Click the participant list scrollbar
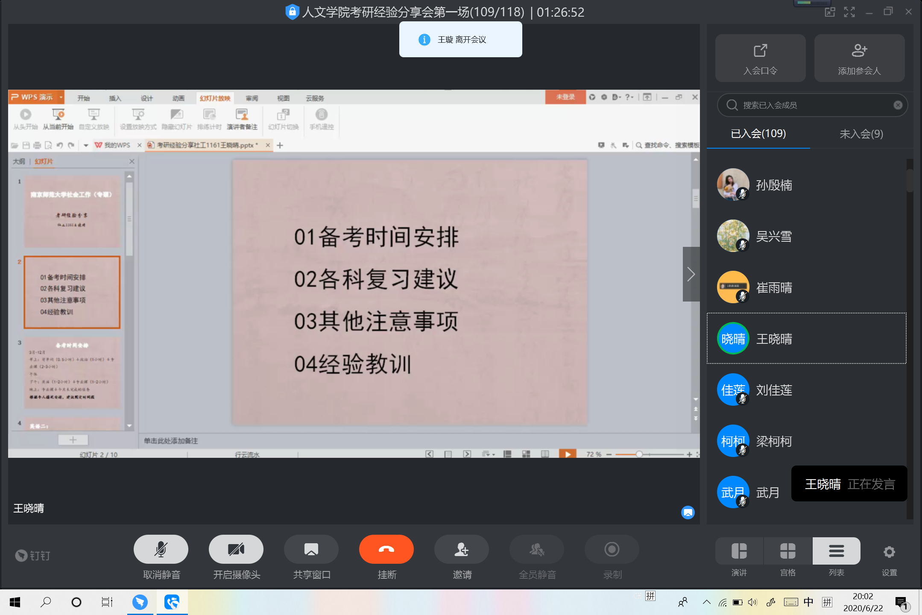Screen dimensions: 922x615 pos(910,181)
